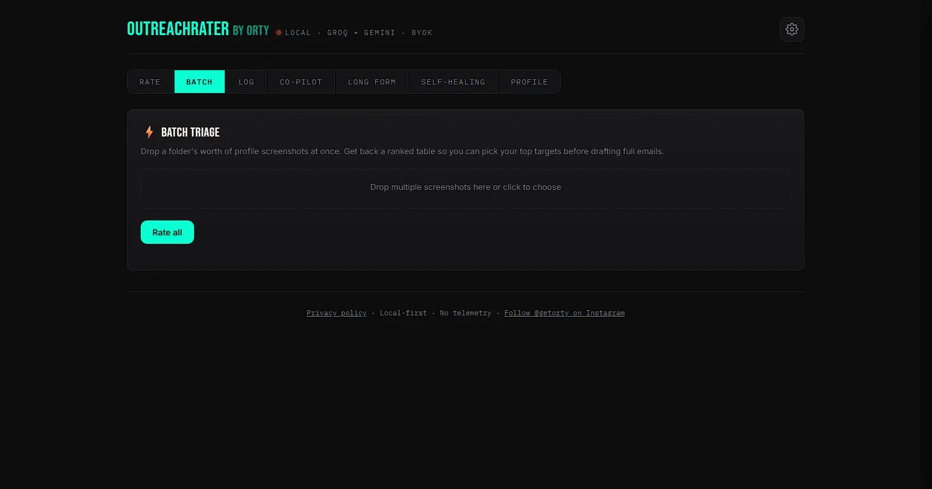Follow @getorty on Instagram link
932x489 pixels.
tap(564, 313)
